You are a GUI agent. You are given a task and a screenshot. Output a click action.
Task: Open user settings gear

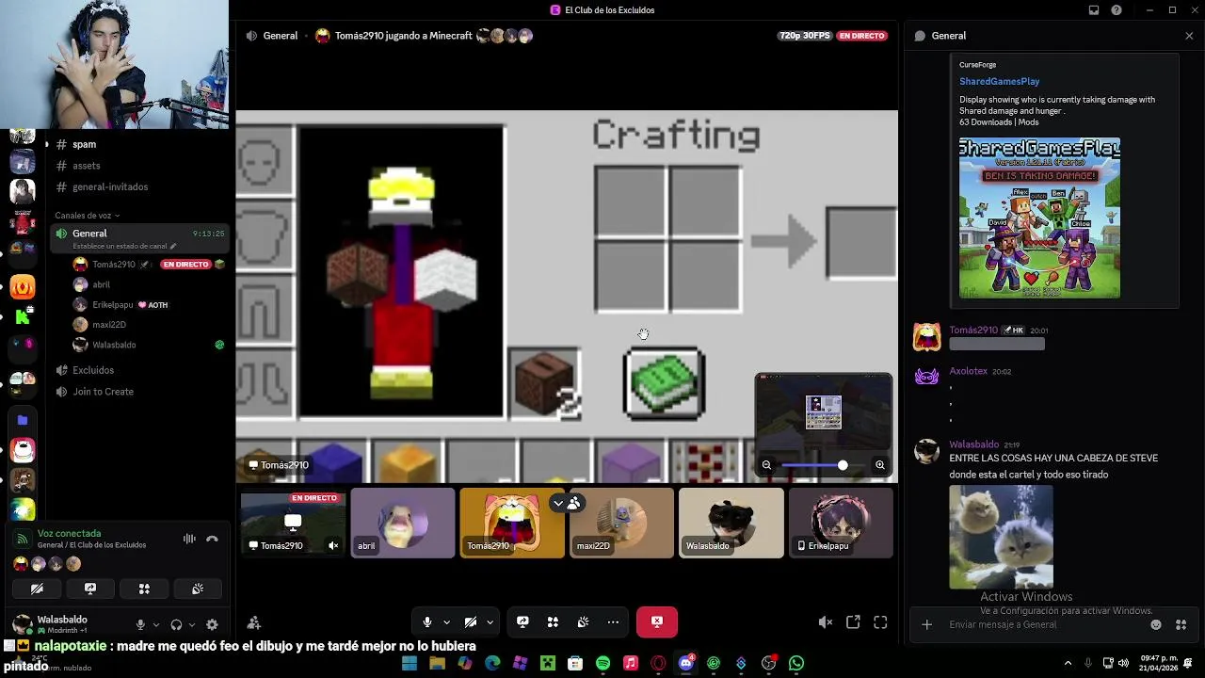pos(212,624)
